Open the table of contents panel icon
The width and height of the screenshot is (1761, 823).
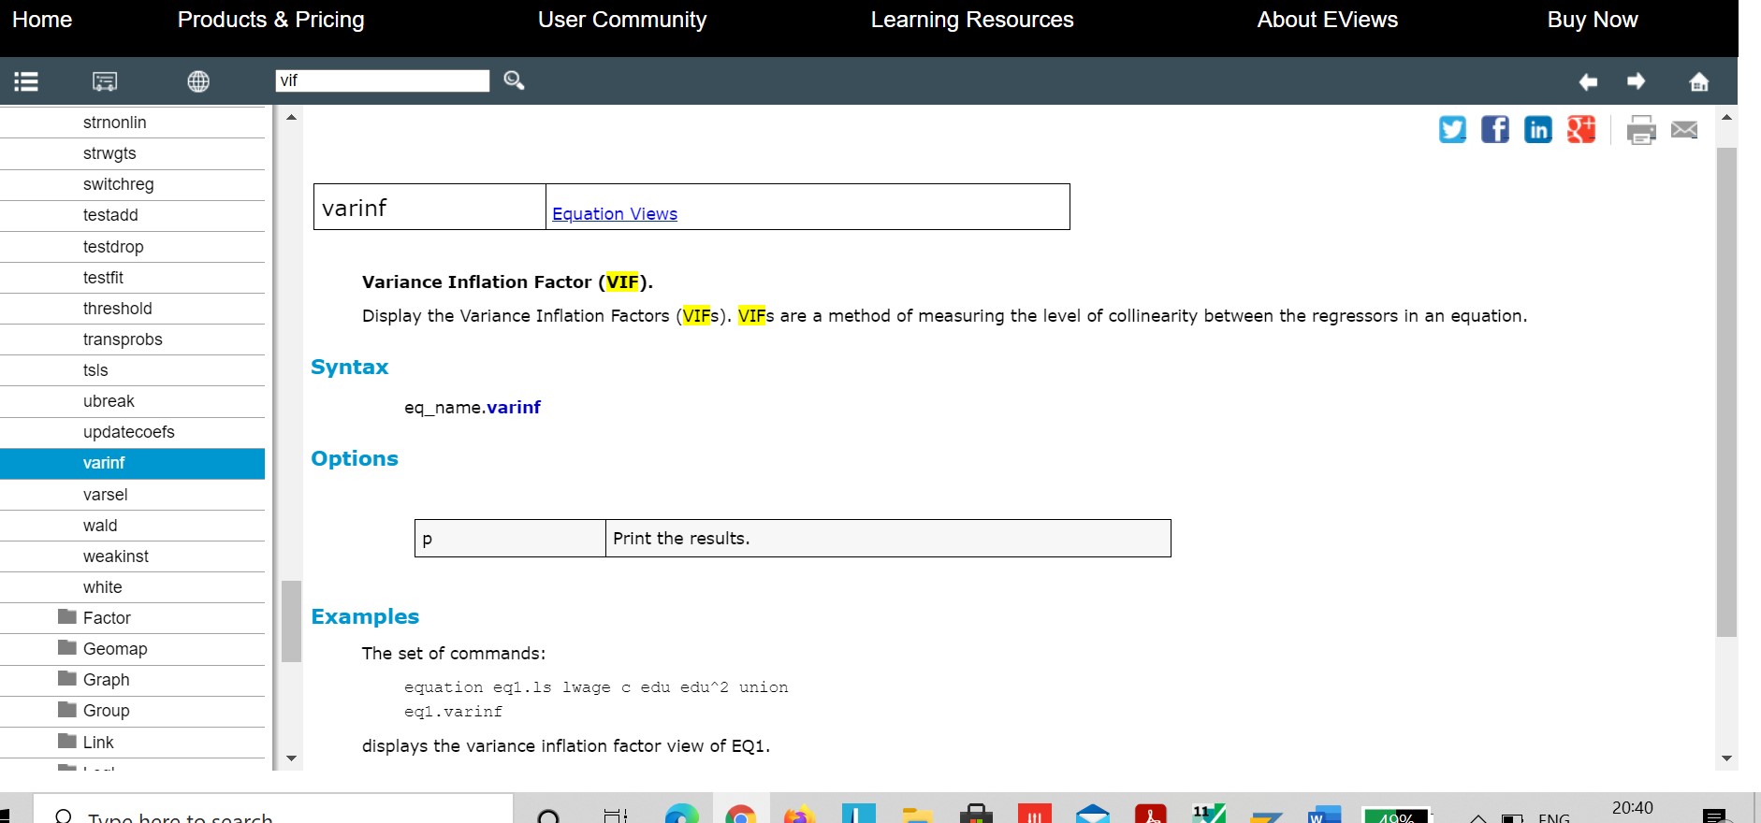(26, 81)
